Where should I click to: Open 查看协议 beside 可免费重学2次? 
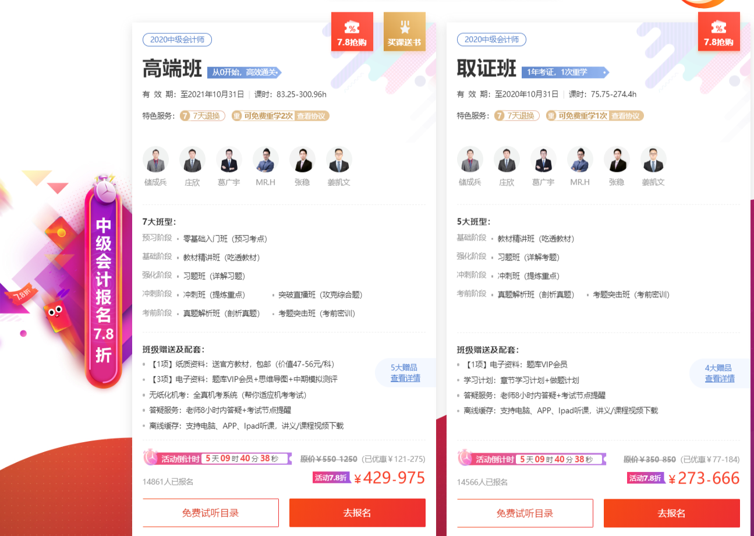coord(312,115)
